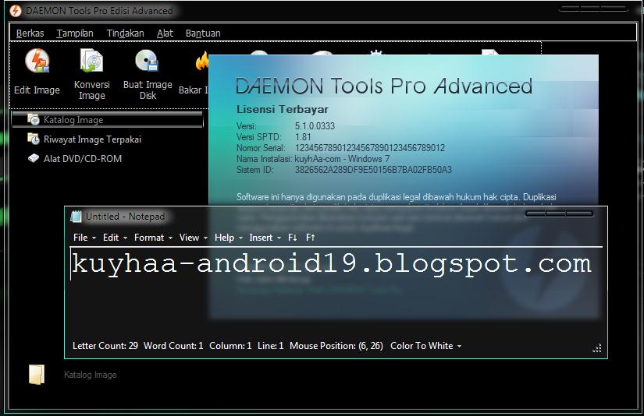Click the Mouse Position status entry
644x416 pixels.
click(x=336, y=346)
